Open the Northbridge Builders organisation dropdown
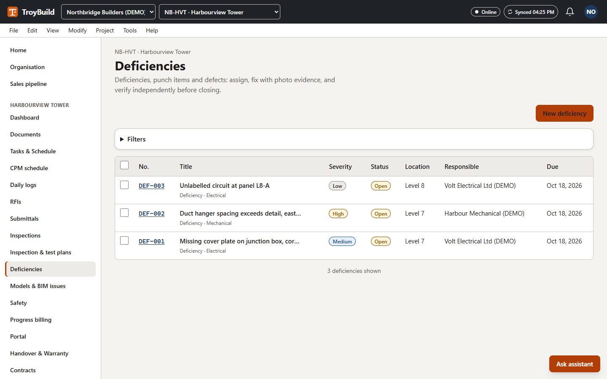The width and height of the screenshot is (607, 379). coord(108,12)
